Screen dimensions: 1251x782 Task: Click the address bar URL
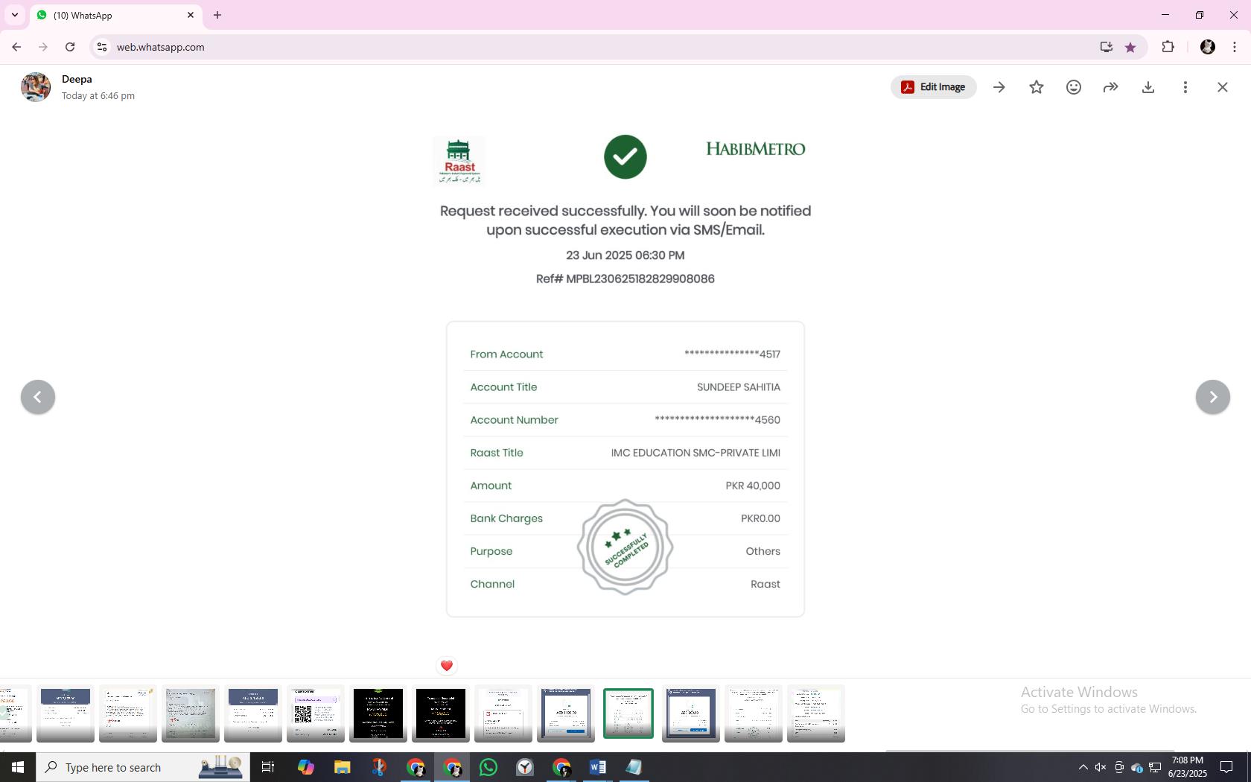coord(160,47)
